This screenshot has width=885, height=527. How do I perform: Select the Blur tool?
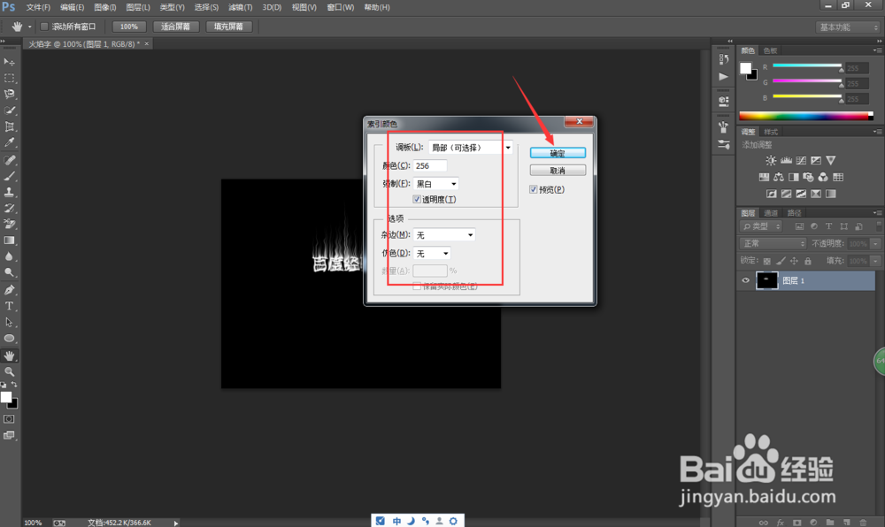pos(10,256)
